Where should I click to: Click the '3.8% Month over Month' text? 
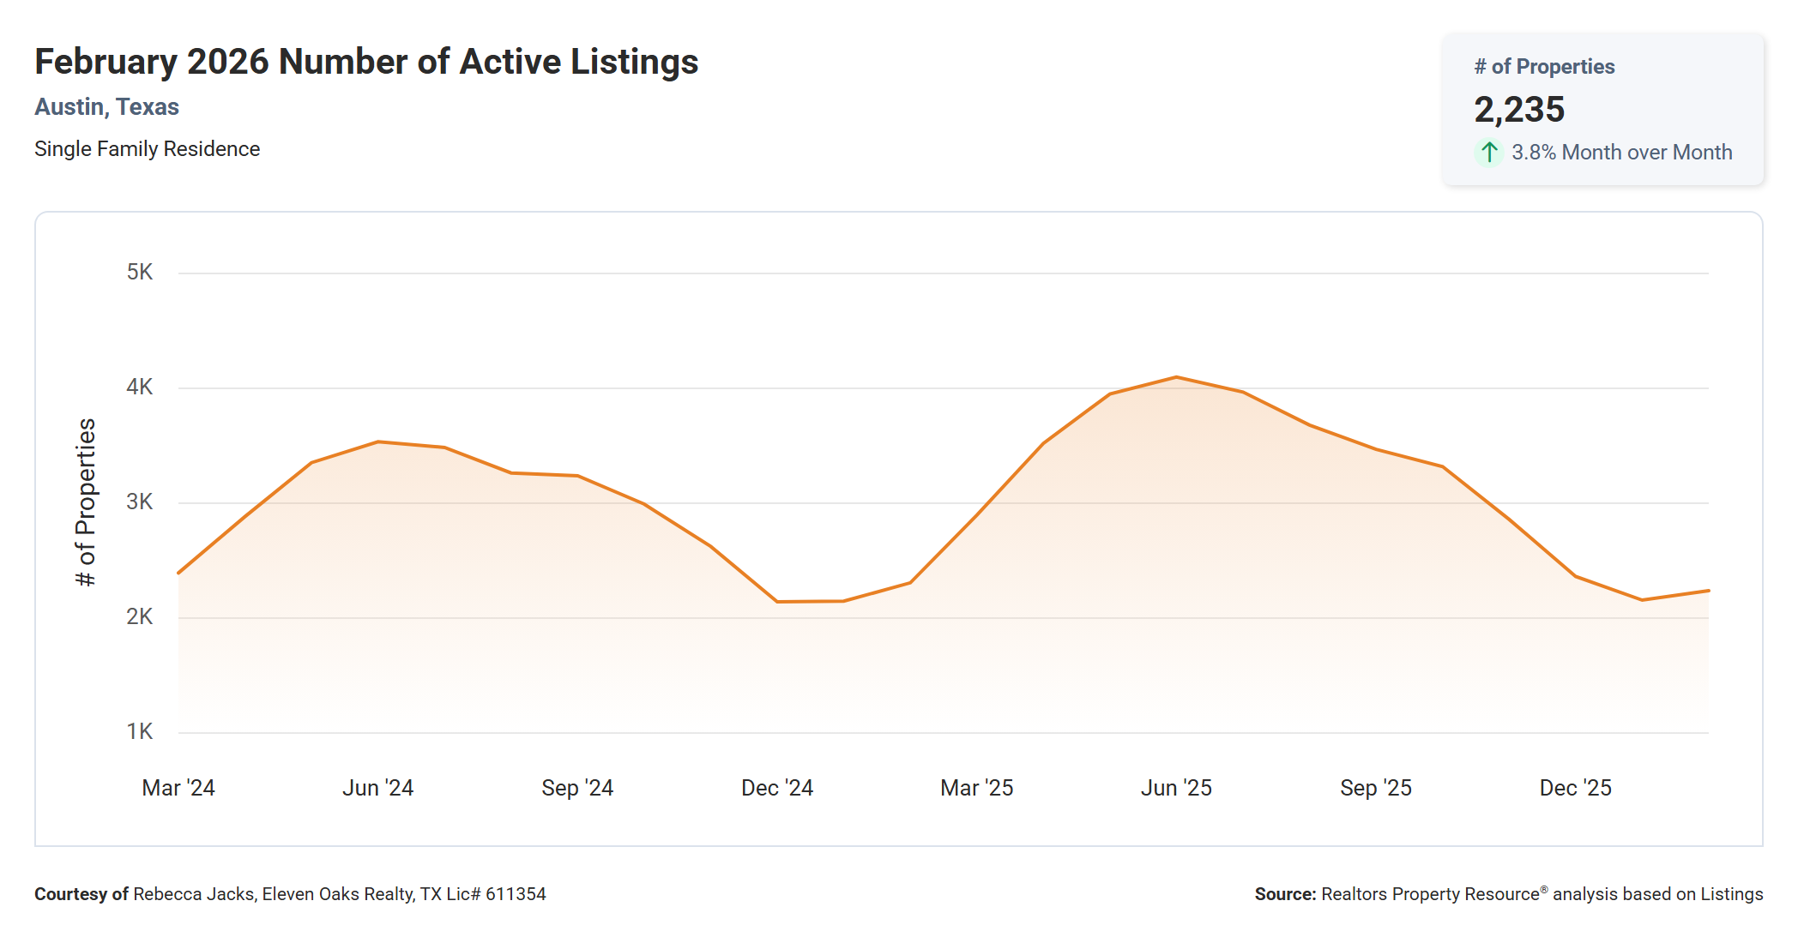(1621, 153)
